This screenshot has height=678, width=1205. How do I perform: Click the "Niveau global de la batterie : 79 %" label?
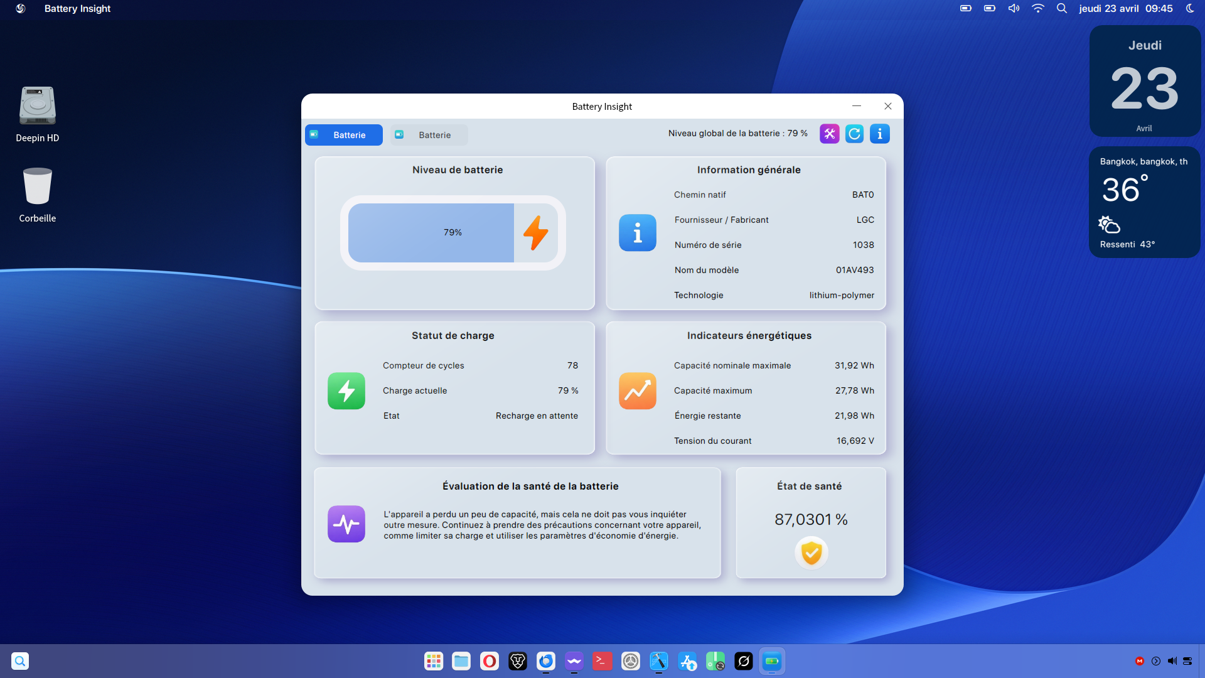click(x=738, y=133)
